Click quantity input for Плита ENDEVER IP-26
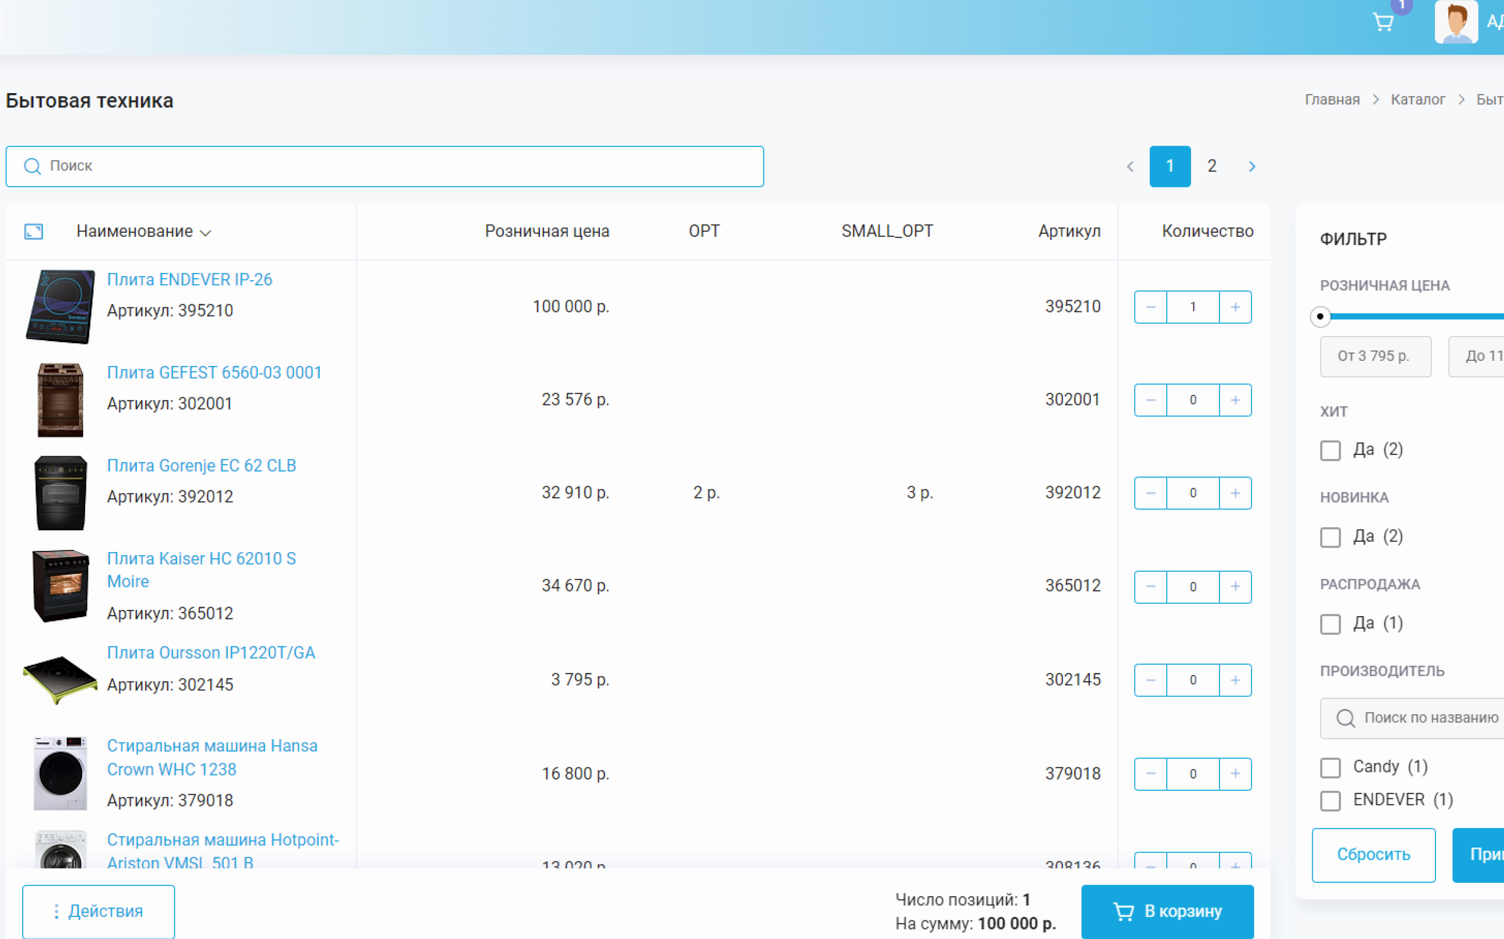 (1193, 307)
